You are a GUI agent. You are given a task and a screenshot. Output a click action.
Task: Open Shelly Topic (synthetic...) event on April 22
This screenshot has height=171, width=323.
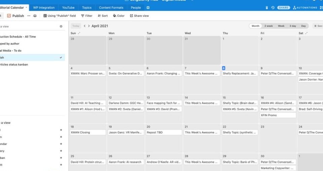point(240,132)
